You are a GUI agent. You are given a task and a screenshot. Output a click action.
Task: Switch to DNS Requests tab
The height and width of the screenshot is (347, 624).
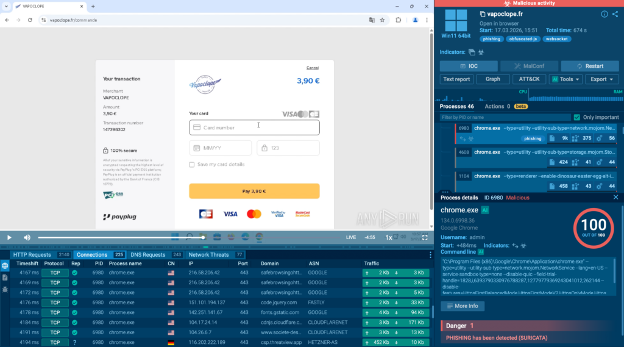pyautogui.click(x=156, y=254)
